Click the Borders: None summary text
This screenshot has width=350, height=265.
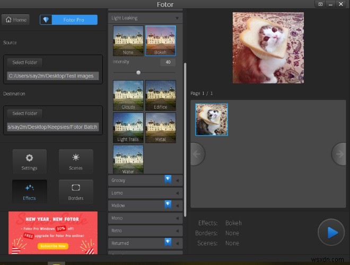217,233
